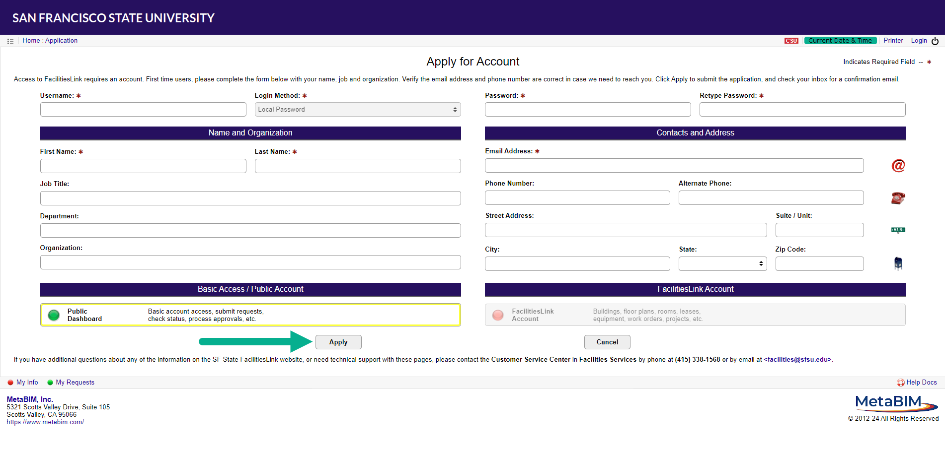Select the Organization input field
945x452 pixels.
250,262
